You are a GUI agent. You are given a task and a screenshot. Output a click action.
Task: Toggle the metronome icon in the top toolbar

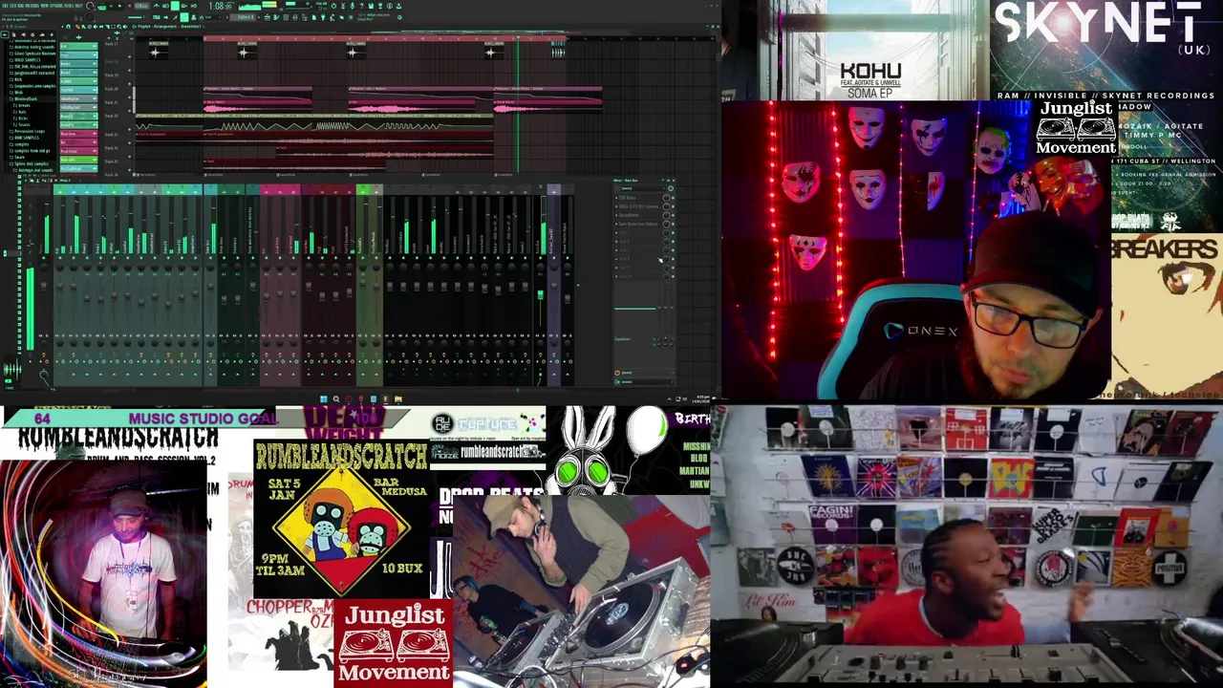click(156, 6)
